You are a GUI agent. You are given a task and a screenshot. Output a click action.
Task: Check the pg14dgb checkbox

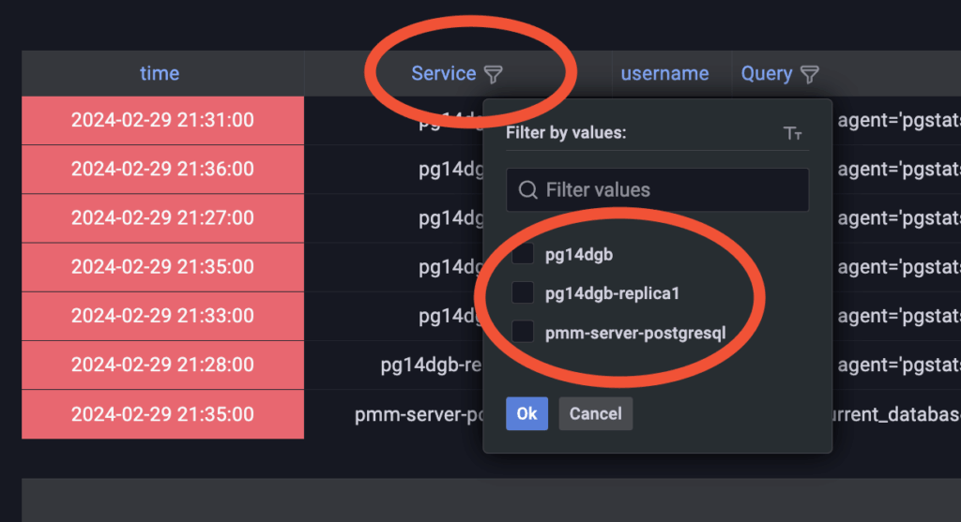coord(524,254)
